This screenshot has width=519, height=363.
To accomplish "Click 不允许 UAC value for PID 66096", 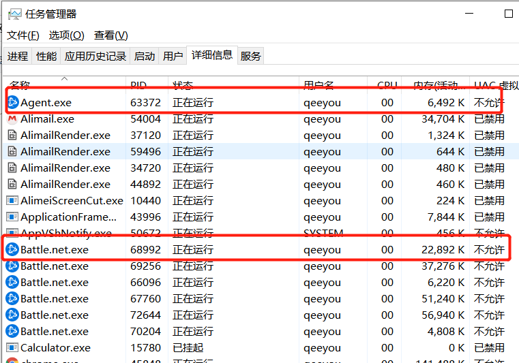I will 489,282.
